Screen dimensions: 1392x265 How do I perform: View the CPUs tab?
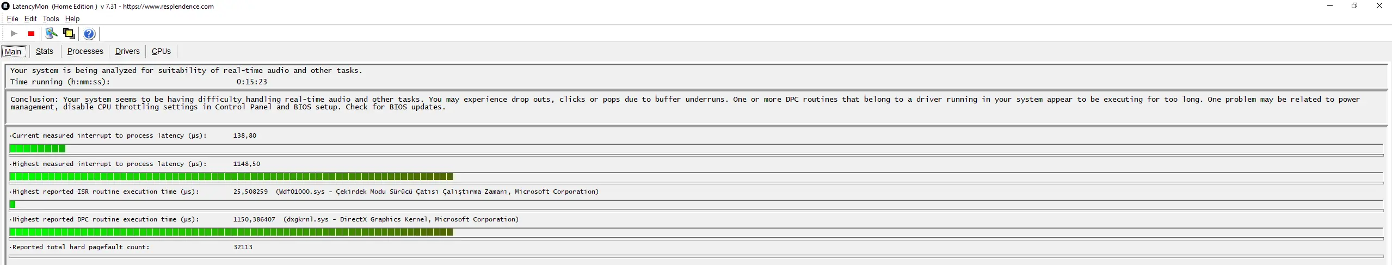(x=161, y=51)
